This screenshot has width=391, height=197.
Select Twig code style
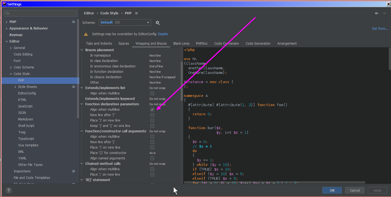tap(22, 132)
